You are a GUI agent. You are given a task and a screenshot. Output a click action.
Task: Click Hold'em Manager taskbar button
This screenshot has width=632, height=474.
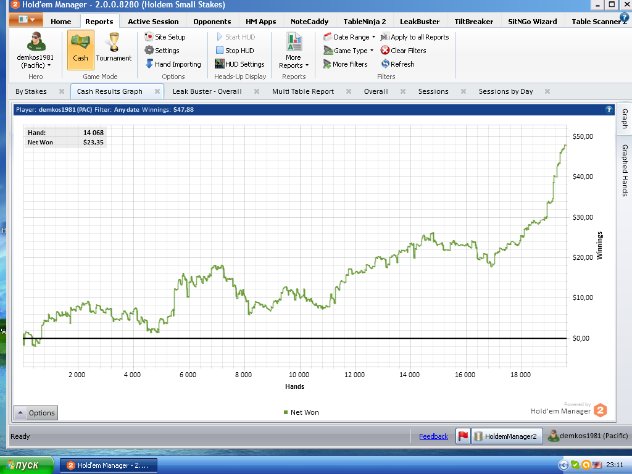[x=109, y=465]
